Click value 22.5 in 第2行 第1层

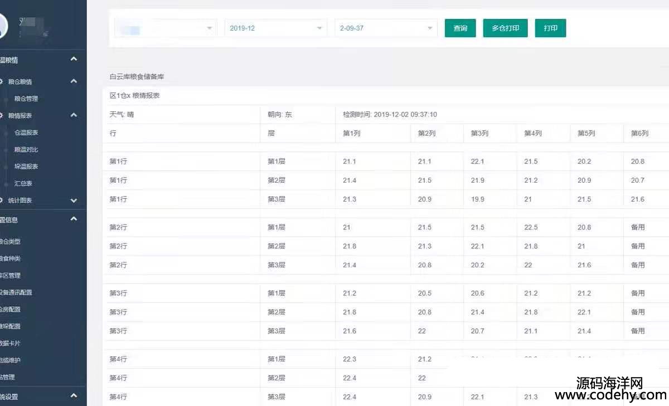[531, 227]
